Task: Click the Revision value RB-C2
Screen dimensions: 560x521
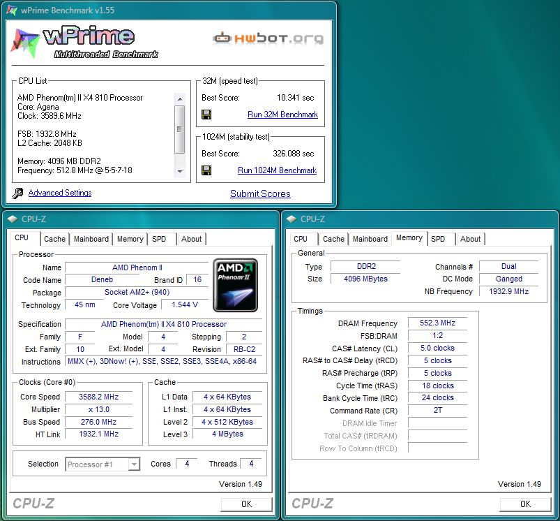Action: [244, 349]
